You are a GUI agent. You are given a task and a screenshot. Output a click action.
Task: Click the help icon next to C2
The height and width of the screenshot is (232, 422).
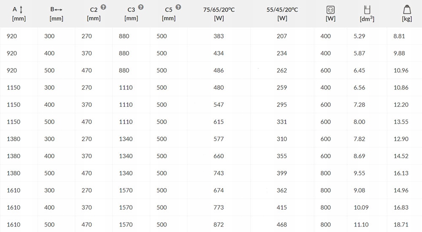pos(103,7)
